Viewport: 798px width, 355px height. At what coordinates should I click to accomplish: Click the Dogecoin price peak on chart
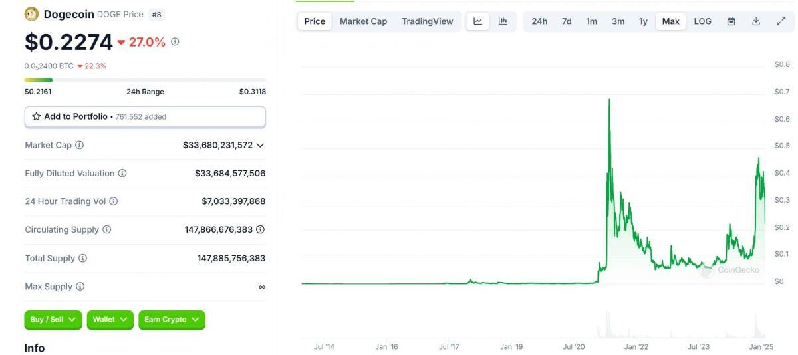[609, 100]
